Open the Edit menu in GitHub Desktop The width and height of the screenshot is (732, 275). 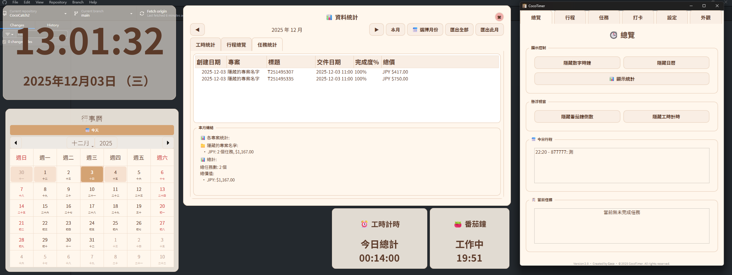click(27, 2)
